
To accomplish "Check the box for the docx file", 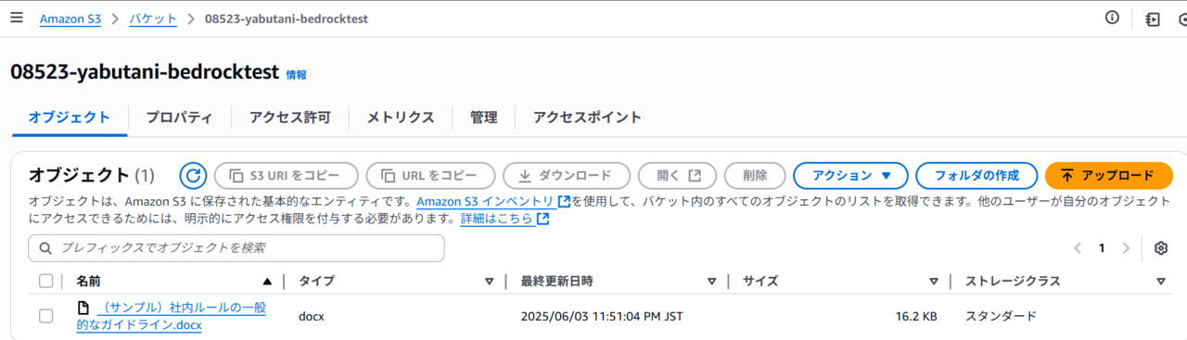I will (x=46, y=316).
